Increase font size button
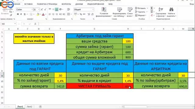195x109 pixels. 42,9
